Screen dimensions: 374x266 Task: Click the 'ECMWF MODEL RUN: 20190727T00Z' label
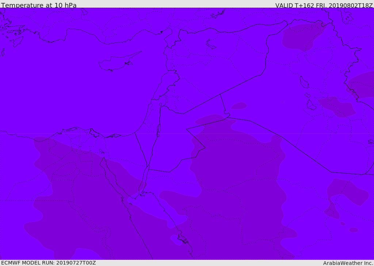pos(49,263)
